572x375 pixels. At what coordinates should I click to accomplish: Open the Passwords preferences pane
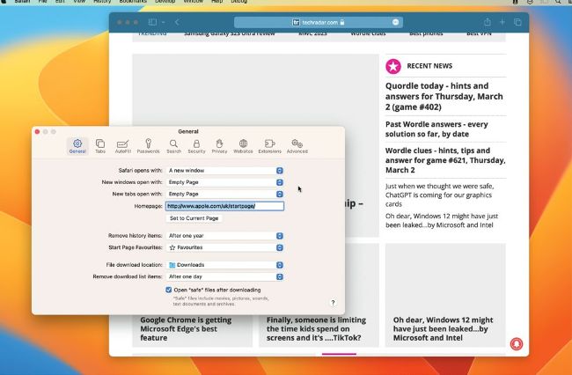pos(148,146)
